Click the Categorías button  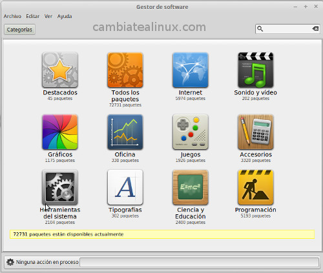tap(19, 30)
